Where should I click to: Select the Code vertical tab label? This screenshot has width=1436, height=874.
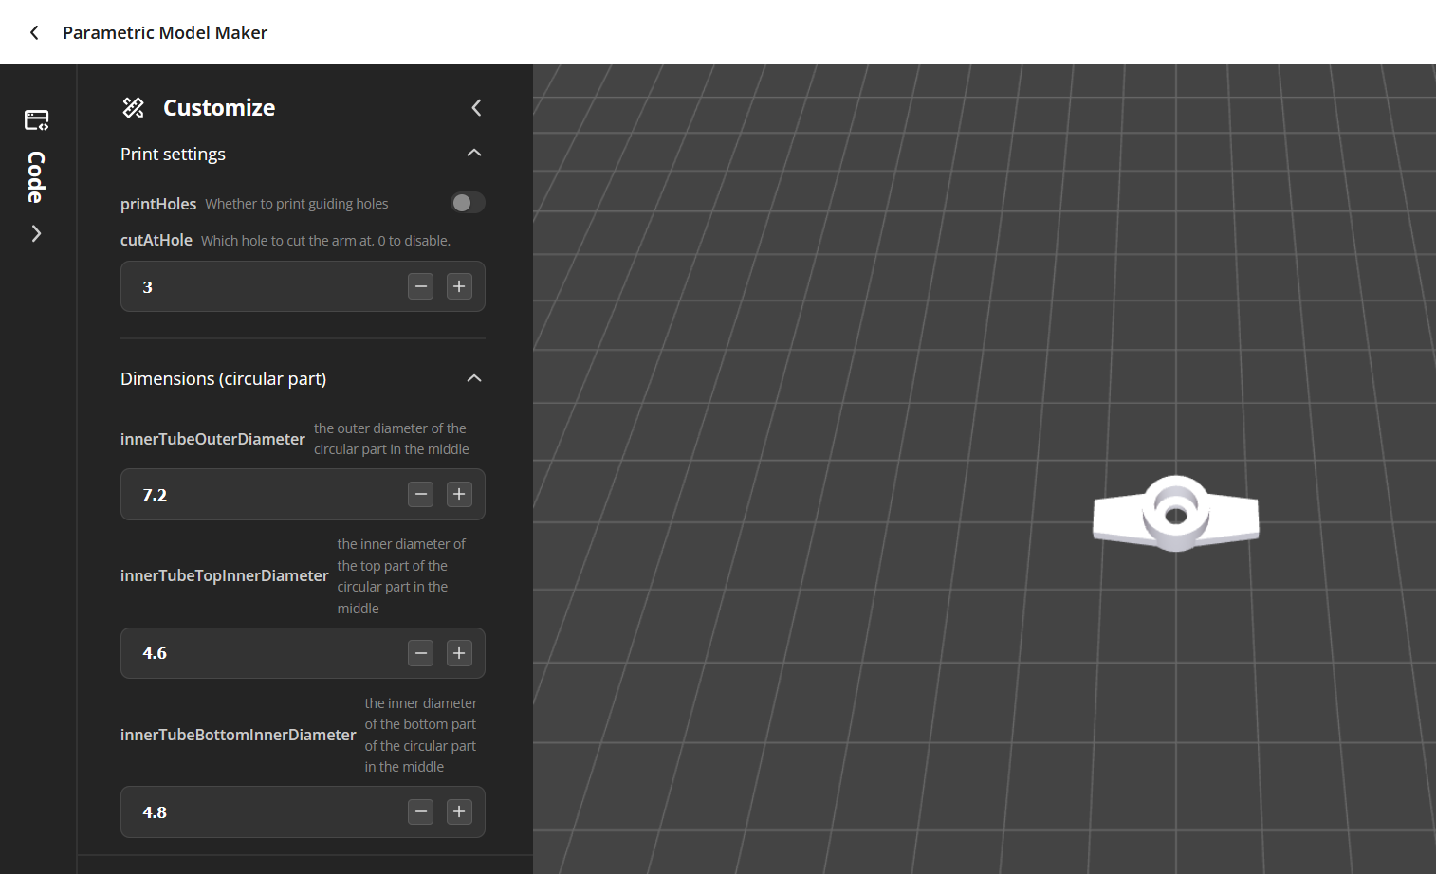(x=36, y=177)
